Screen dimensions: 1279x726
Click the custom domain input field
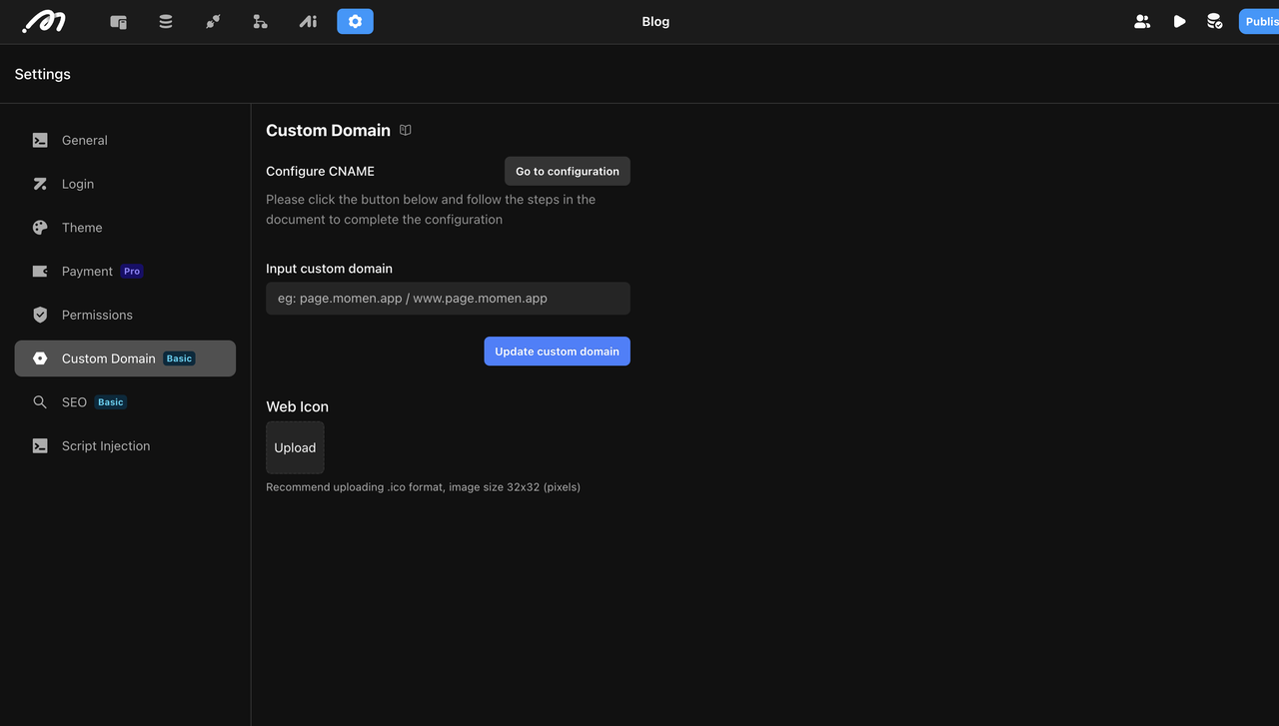pos(448,299)
